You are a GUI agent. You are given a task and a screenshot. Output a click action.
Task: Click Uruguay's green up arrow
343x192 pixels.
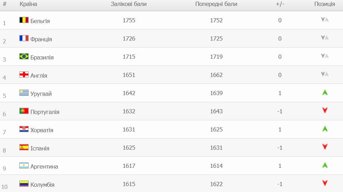pyautogui.click(x=325, y=93)
